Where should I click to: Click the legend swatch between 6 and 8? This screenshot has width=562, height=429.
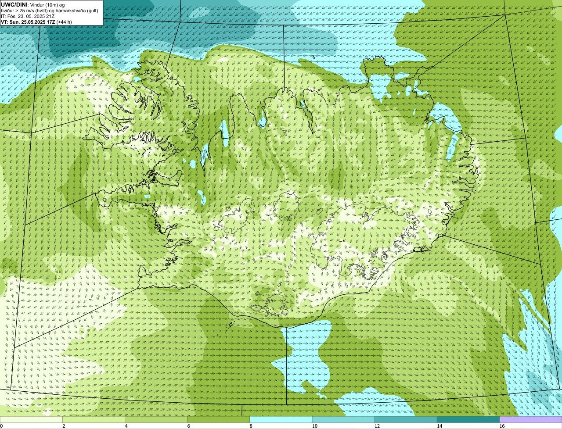[x=218, y=420]
